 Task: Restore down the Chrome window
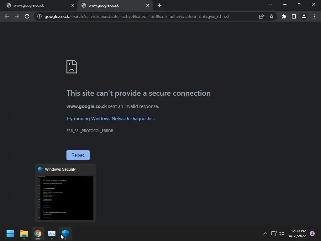coord(299,4)
